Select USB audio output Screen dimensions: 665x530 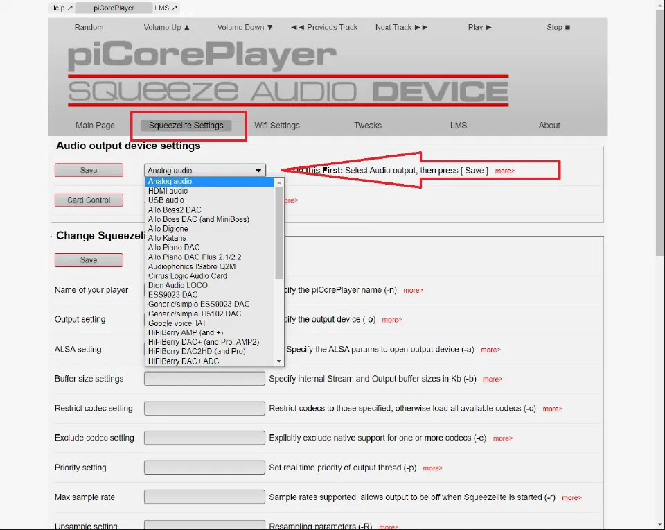(209, 200)
